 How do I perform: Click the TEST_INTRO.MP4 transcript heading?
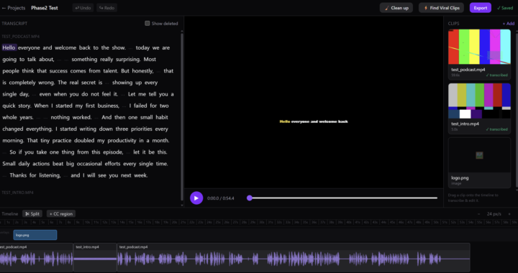coord(17,193)
